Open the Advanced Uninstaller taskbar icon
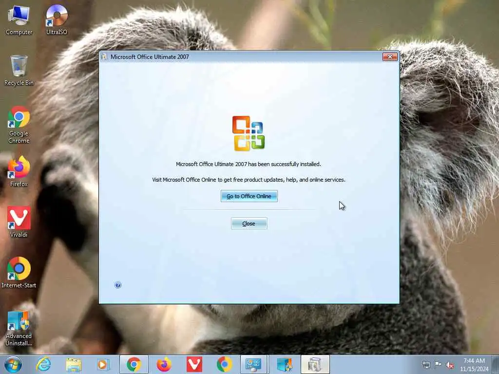The height and width of the screenshot is (374, 499). tap(284, 364)
